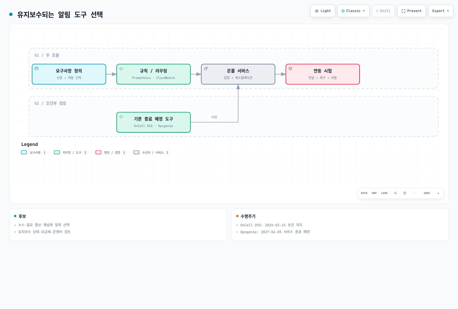Select the 연동 시험 node

click(x=323, y=74)
